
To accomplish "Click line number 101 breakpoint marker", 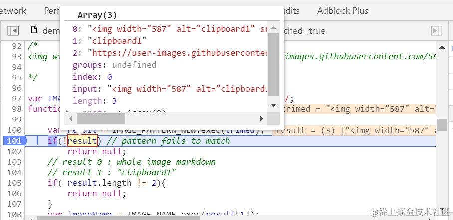I will pyautogui.click(x=15, y=141).
